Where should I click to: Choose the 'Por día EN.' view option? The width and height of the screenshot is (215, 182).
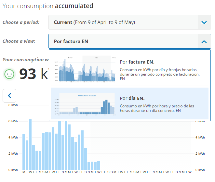(132, 98)
